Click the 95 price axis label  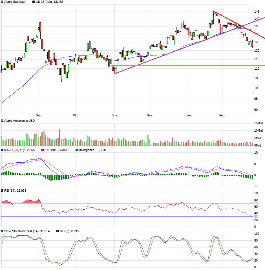click(256, 99)
